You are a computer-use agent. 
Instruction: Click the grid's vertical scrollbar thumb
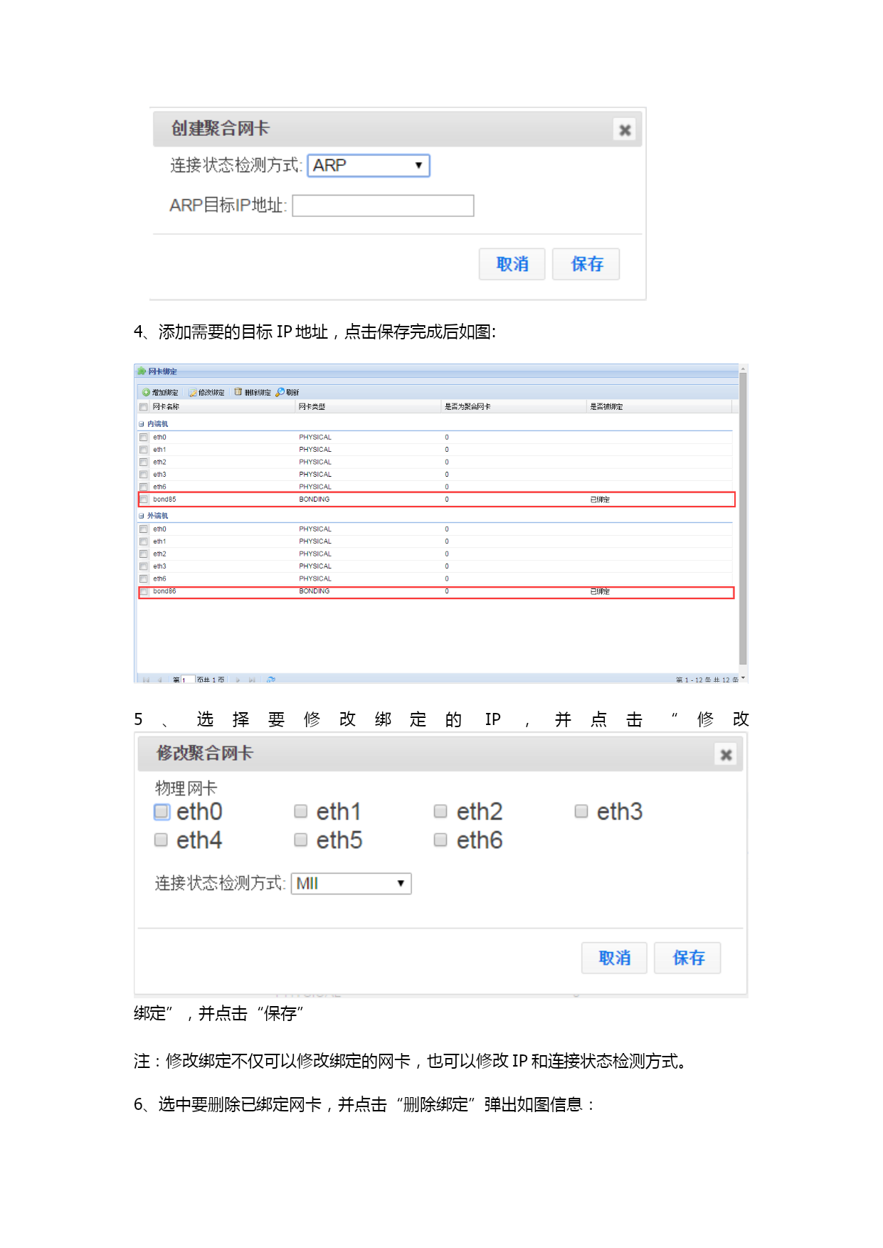pos(743,519)
